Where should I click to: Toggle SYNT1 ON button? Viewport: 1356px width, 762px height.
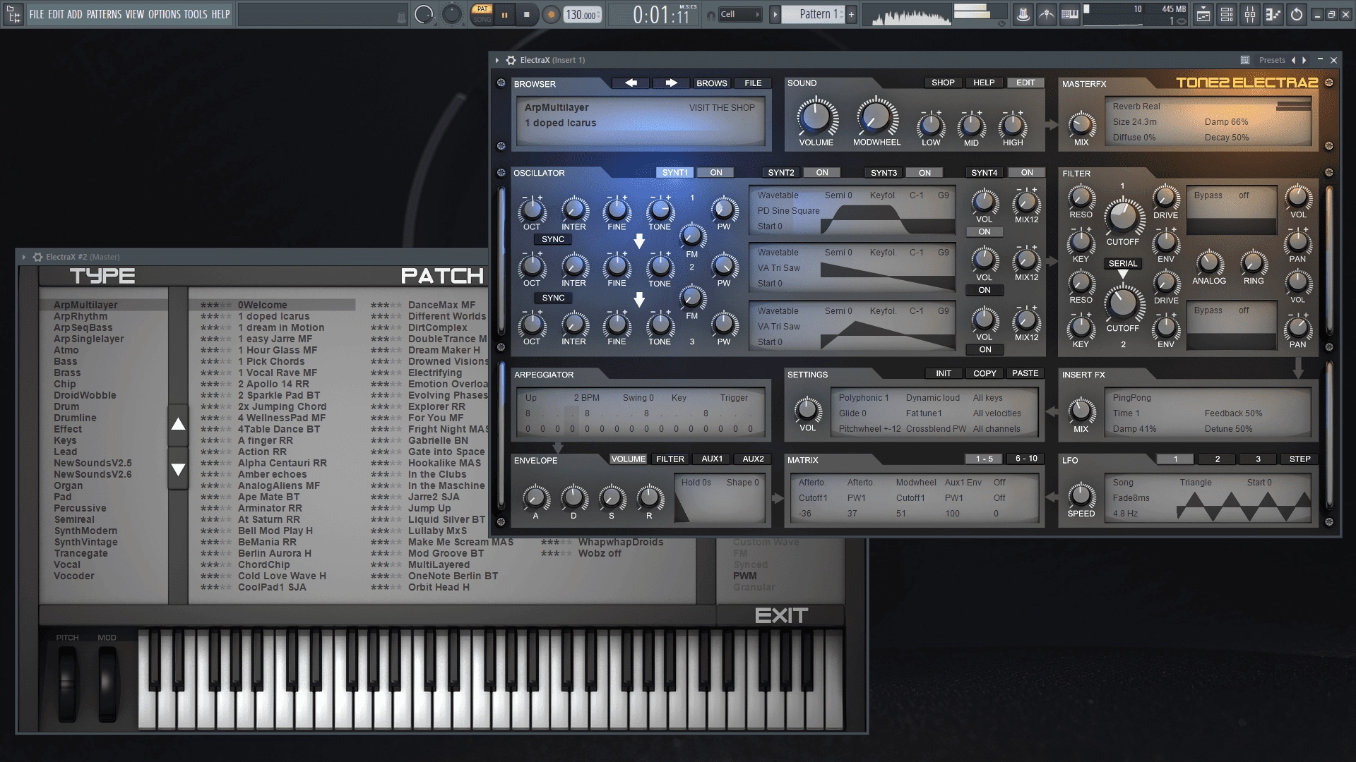[715, 173]
